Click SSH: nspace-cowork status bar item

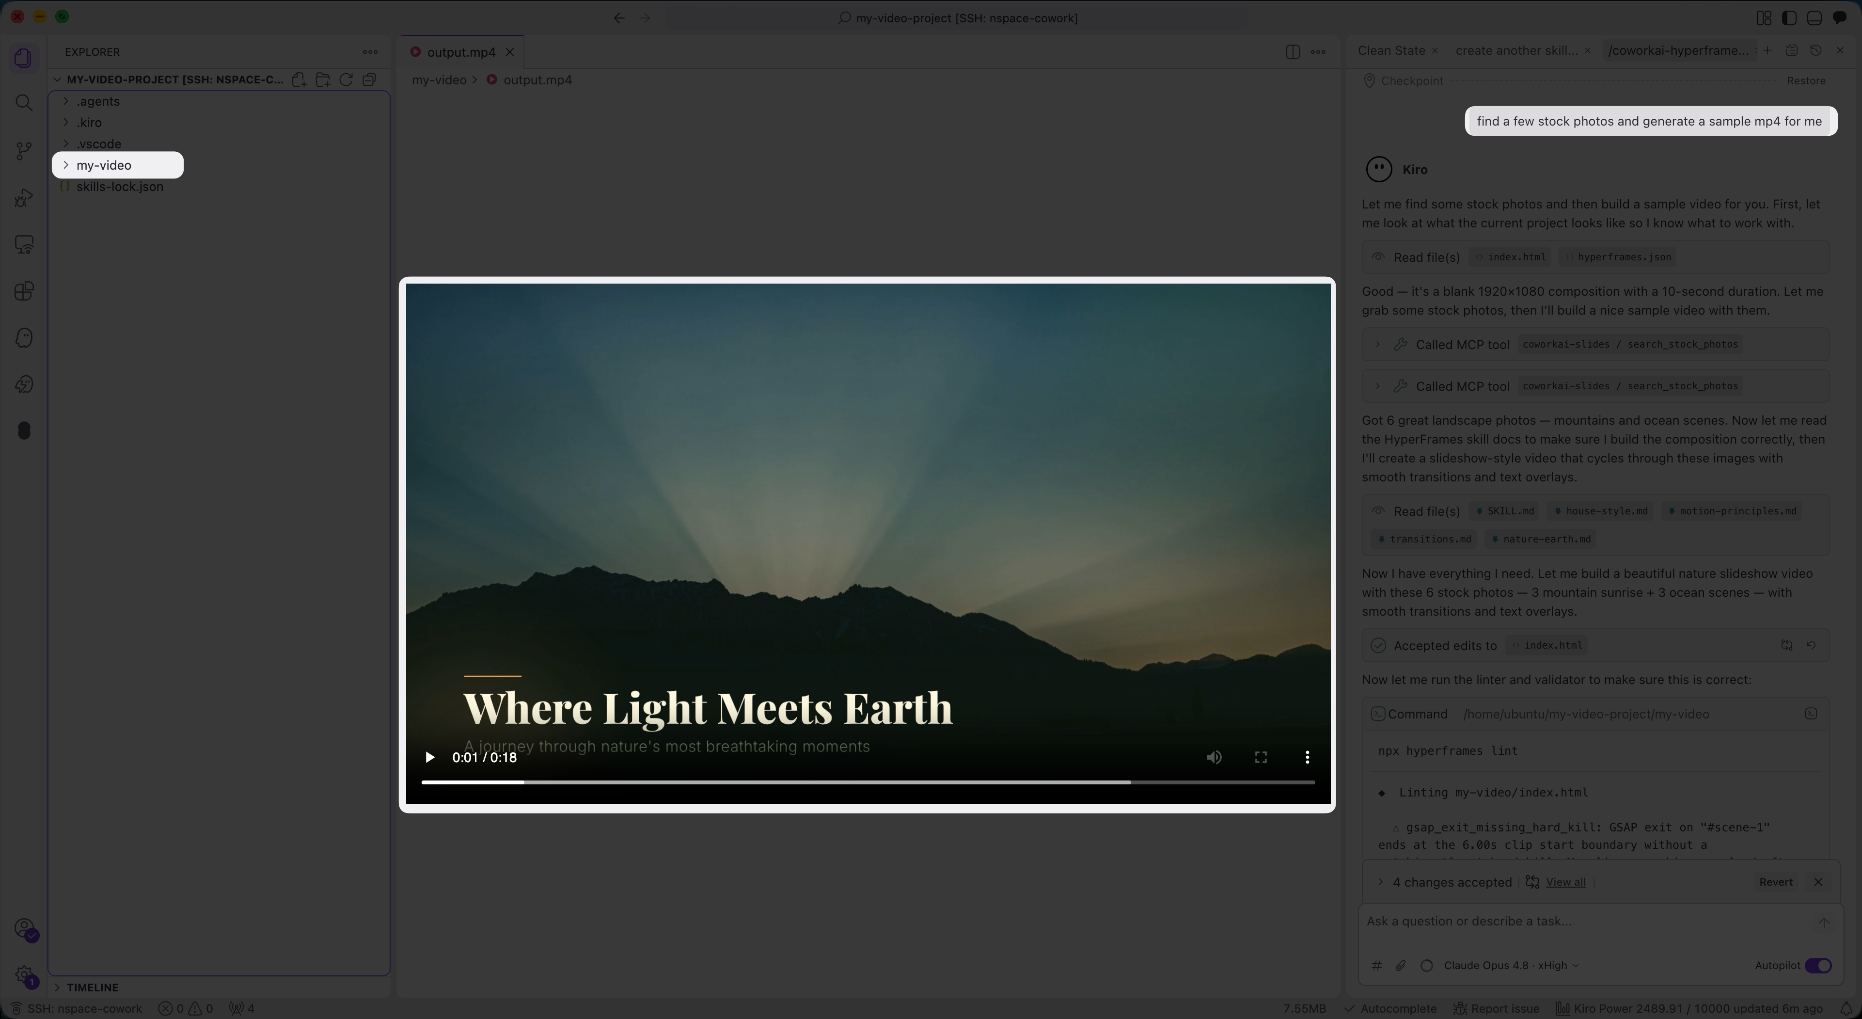pos(78,1009)
